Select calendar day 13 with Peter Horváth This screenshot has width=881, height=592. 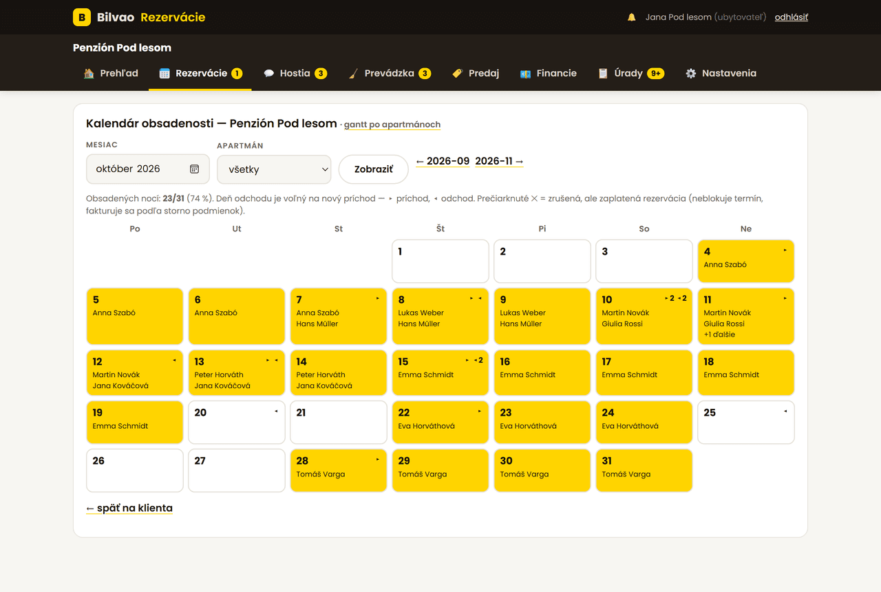[237, 373]
